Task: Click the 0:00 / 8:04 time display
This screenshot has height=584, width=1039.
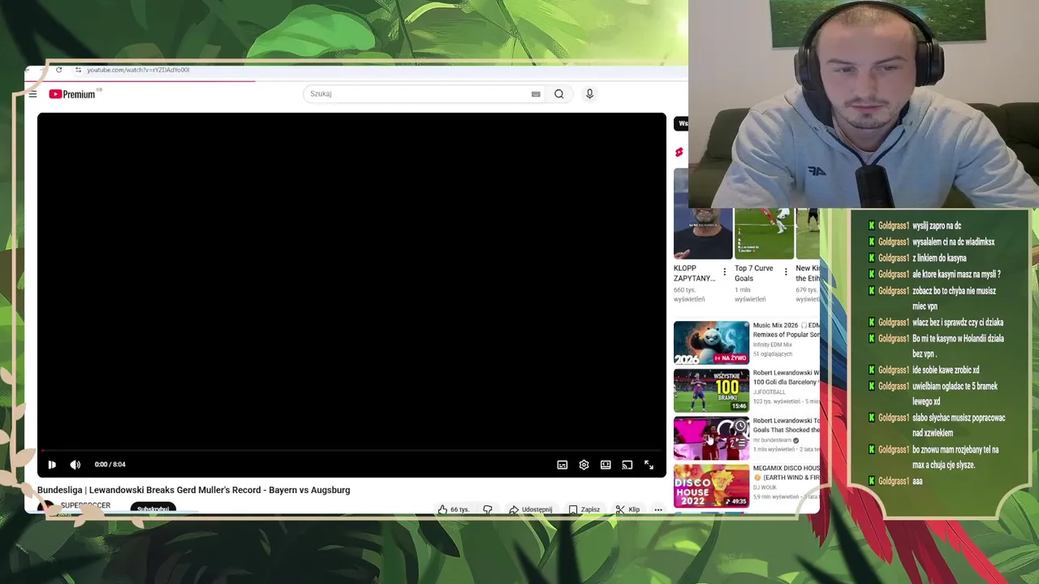Action: (x=110, y=465)
